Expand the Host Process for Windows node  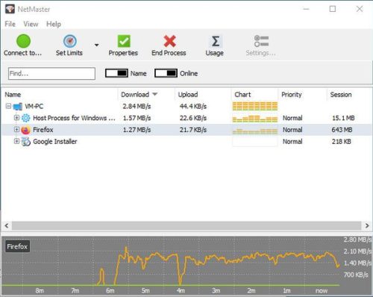(x=16, y=118)
